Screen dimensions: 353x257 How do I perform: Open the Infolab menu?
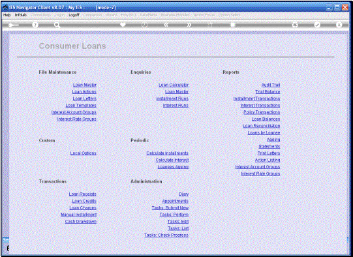click(x=20, y=15)
